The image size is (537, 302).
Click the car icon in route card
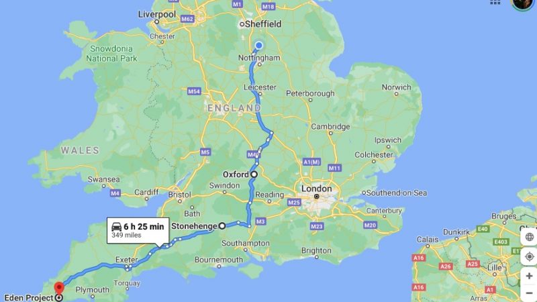click(x=116, y=227)
